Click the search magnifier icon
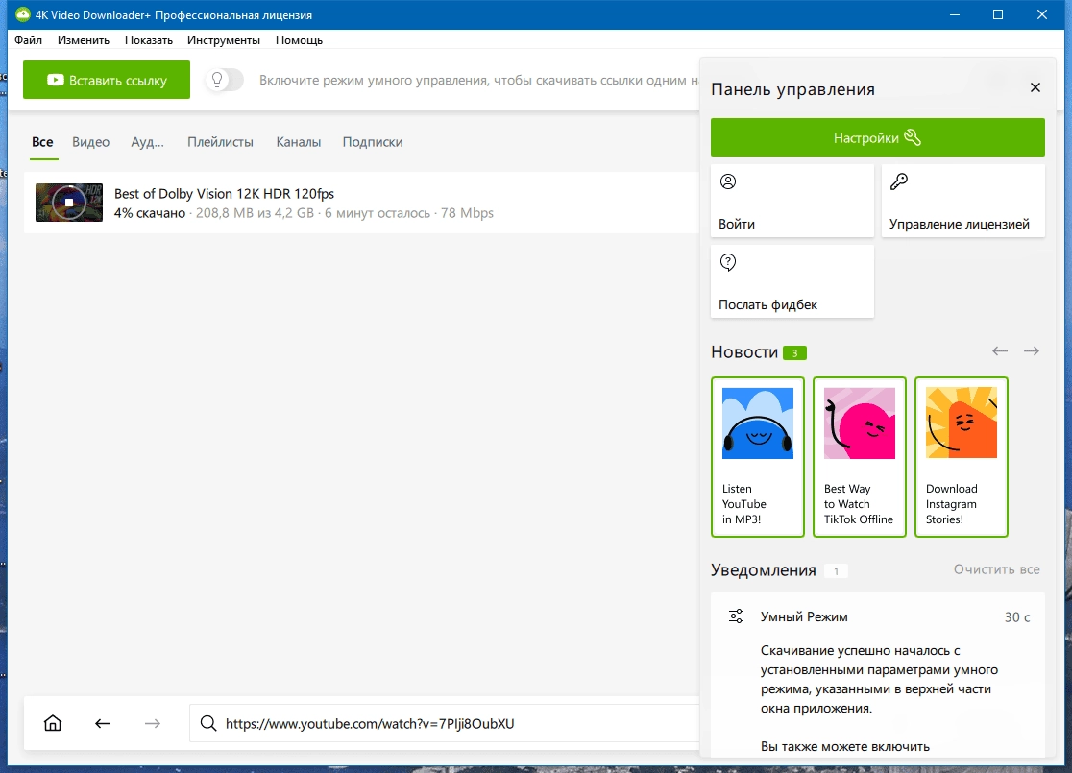1072x773 pixels. click(208, 723)
